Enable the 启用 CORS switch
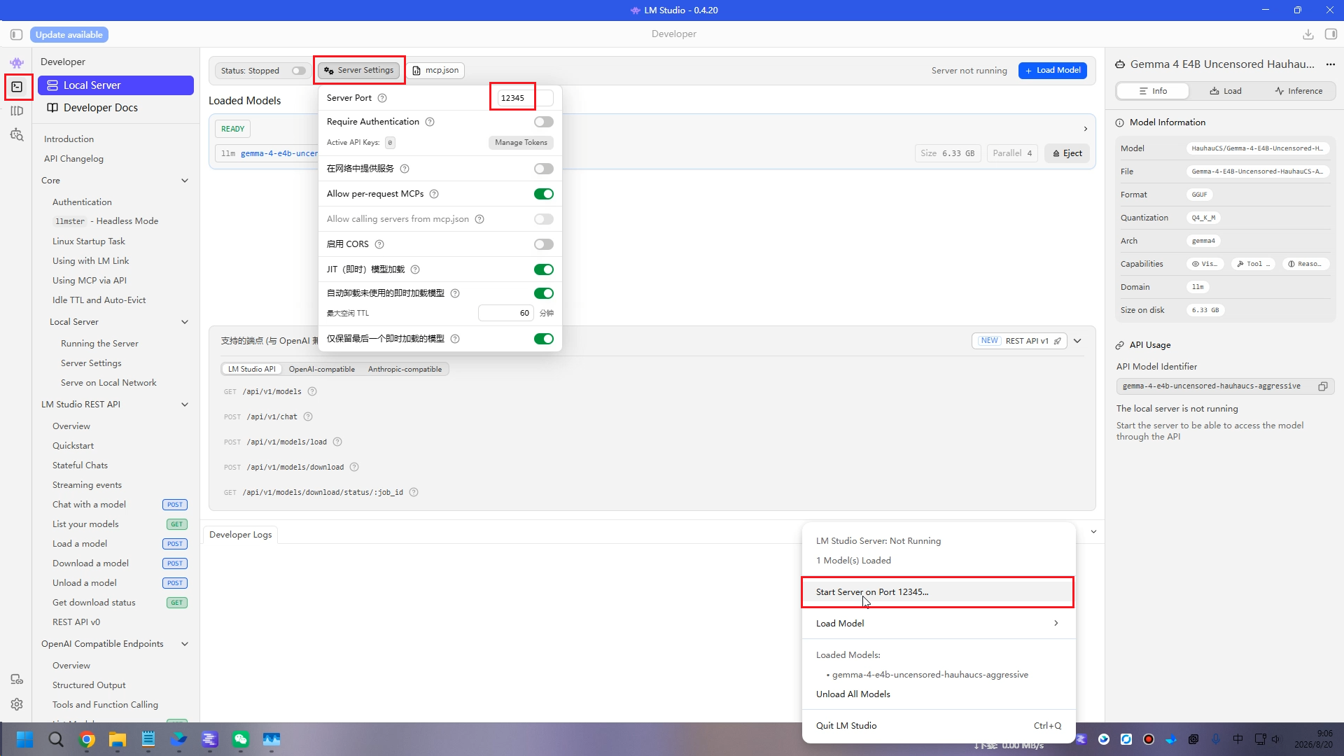 coord(544,244)
